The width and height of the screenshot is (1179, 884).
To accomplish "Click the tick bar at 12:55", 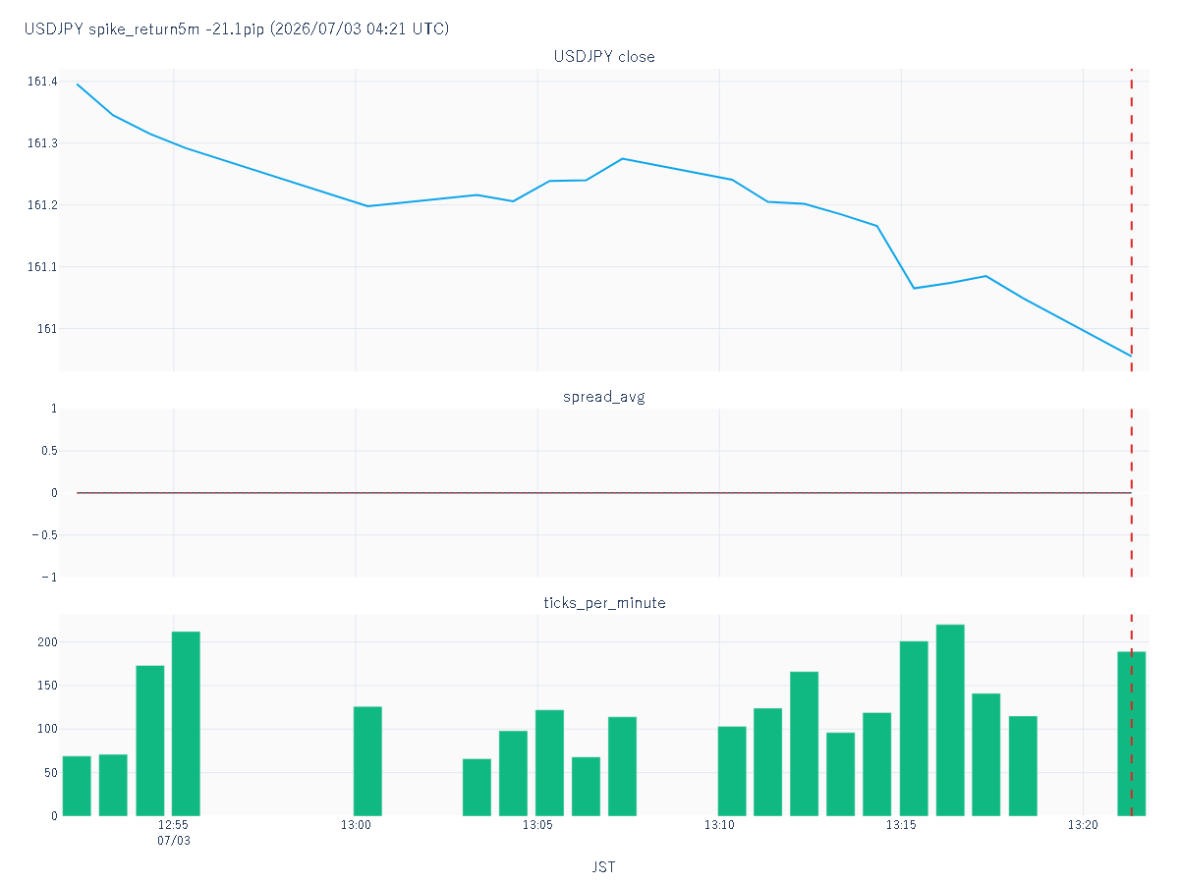I will (x=186, y=724).
